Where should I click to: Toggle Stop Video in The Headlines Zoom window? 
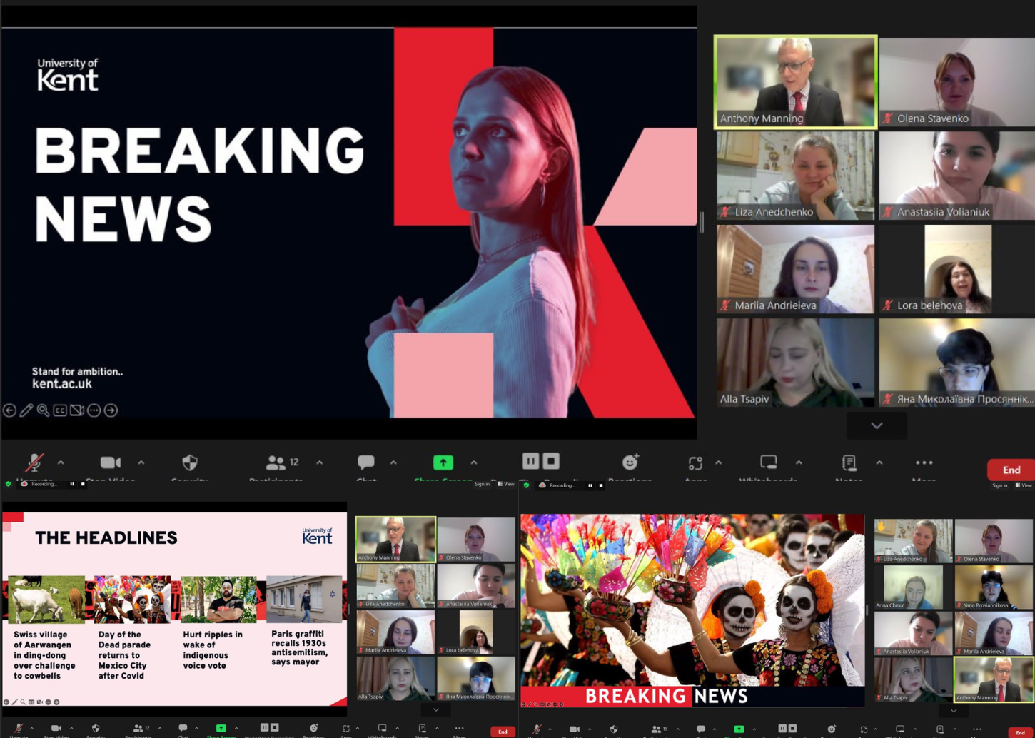[x=56, y=729]
